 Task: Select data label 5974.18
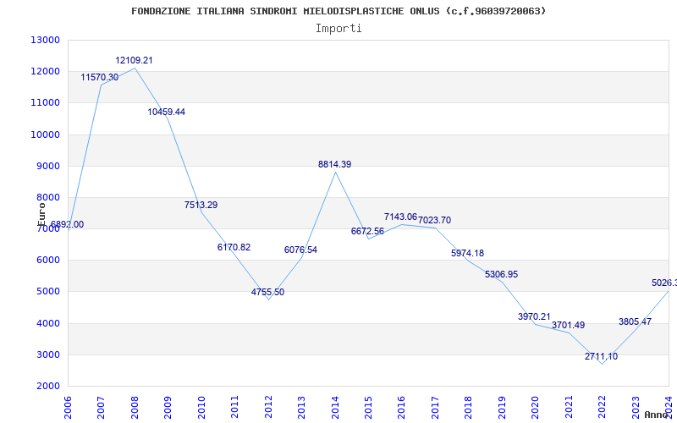pos(468,253)
